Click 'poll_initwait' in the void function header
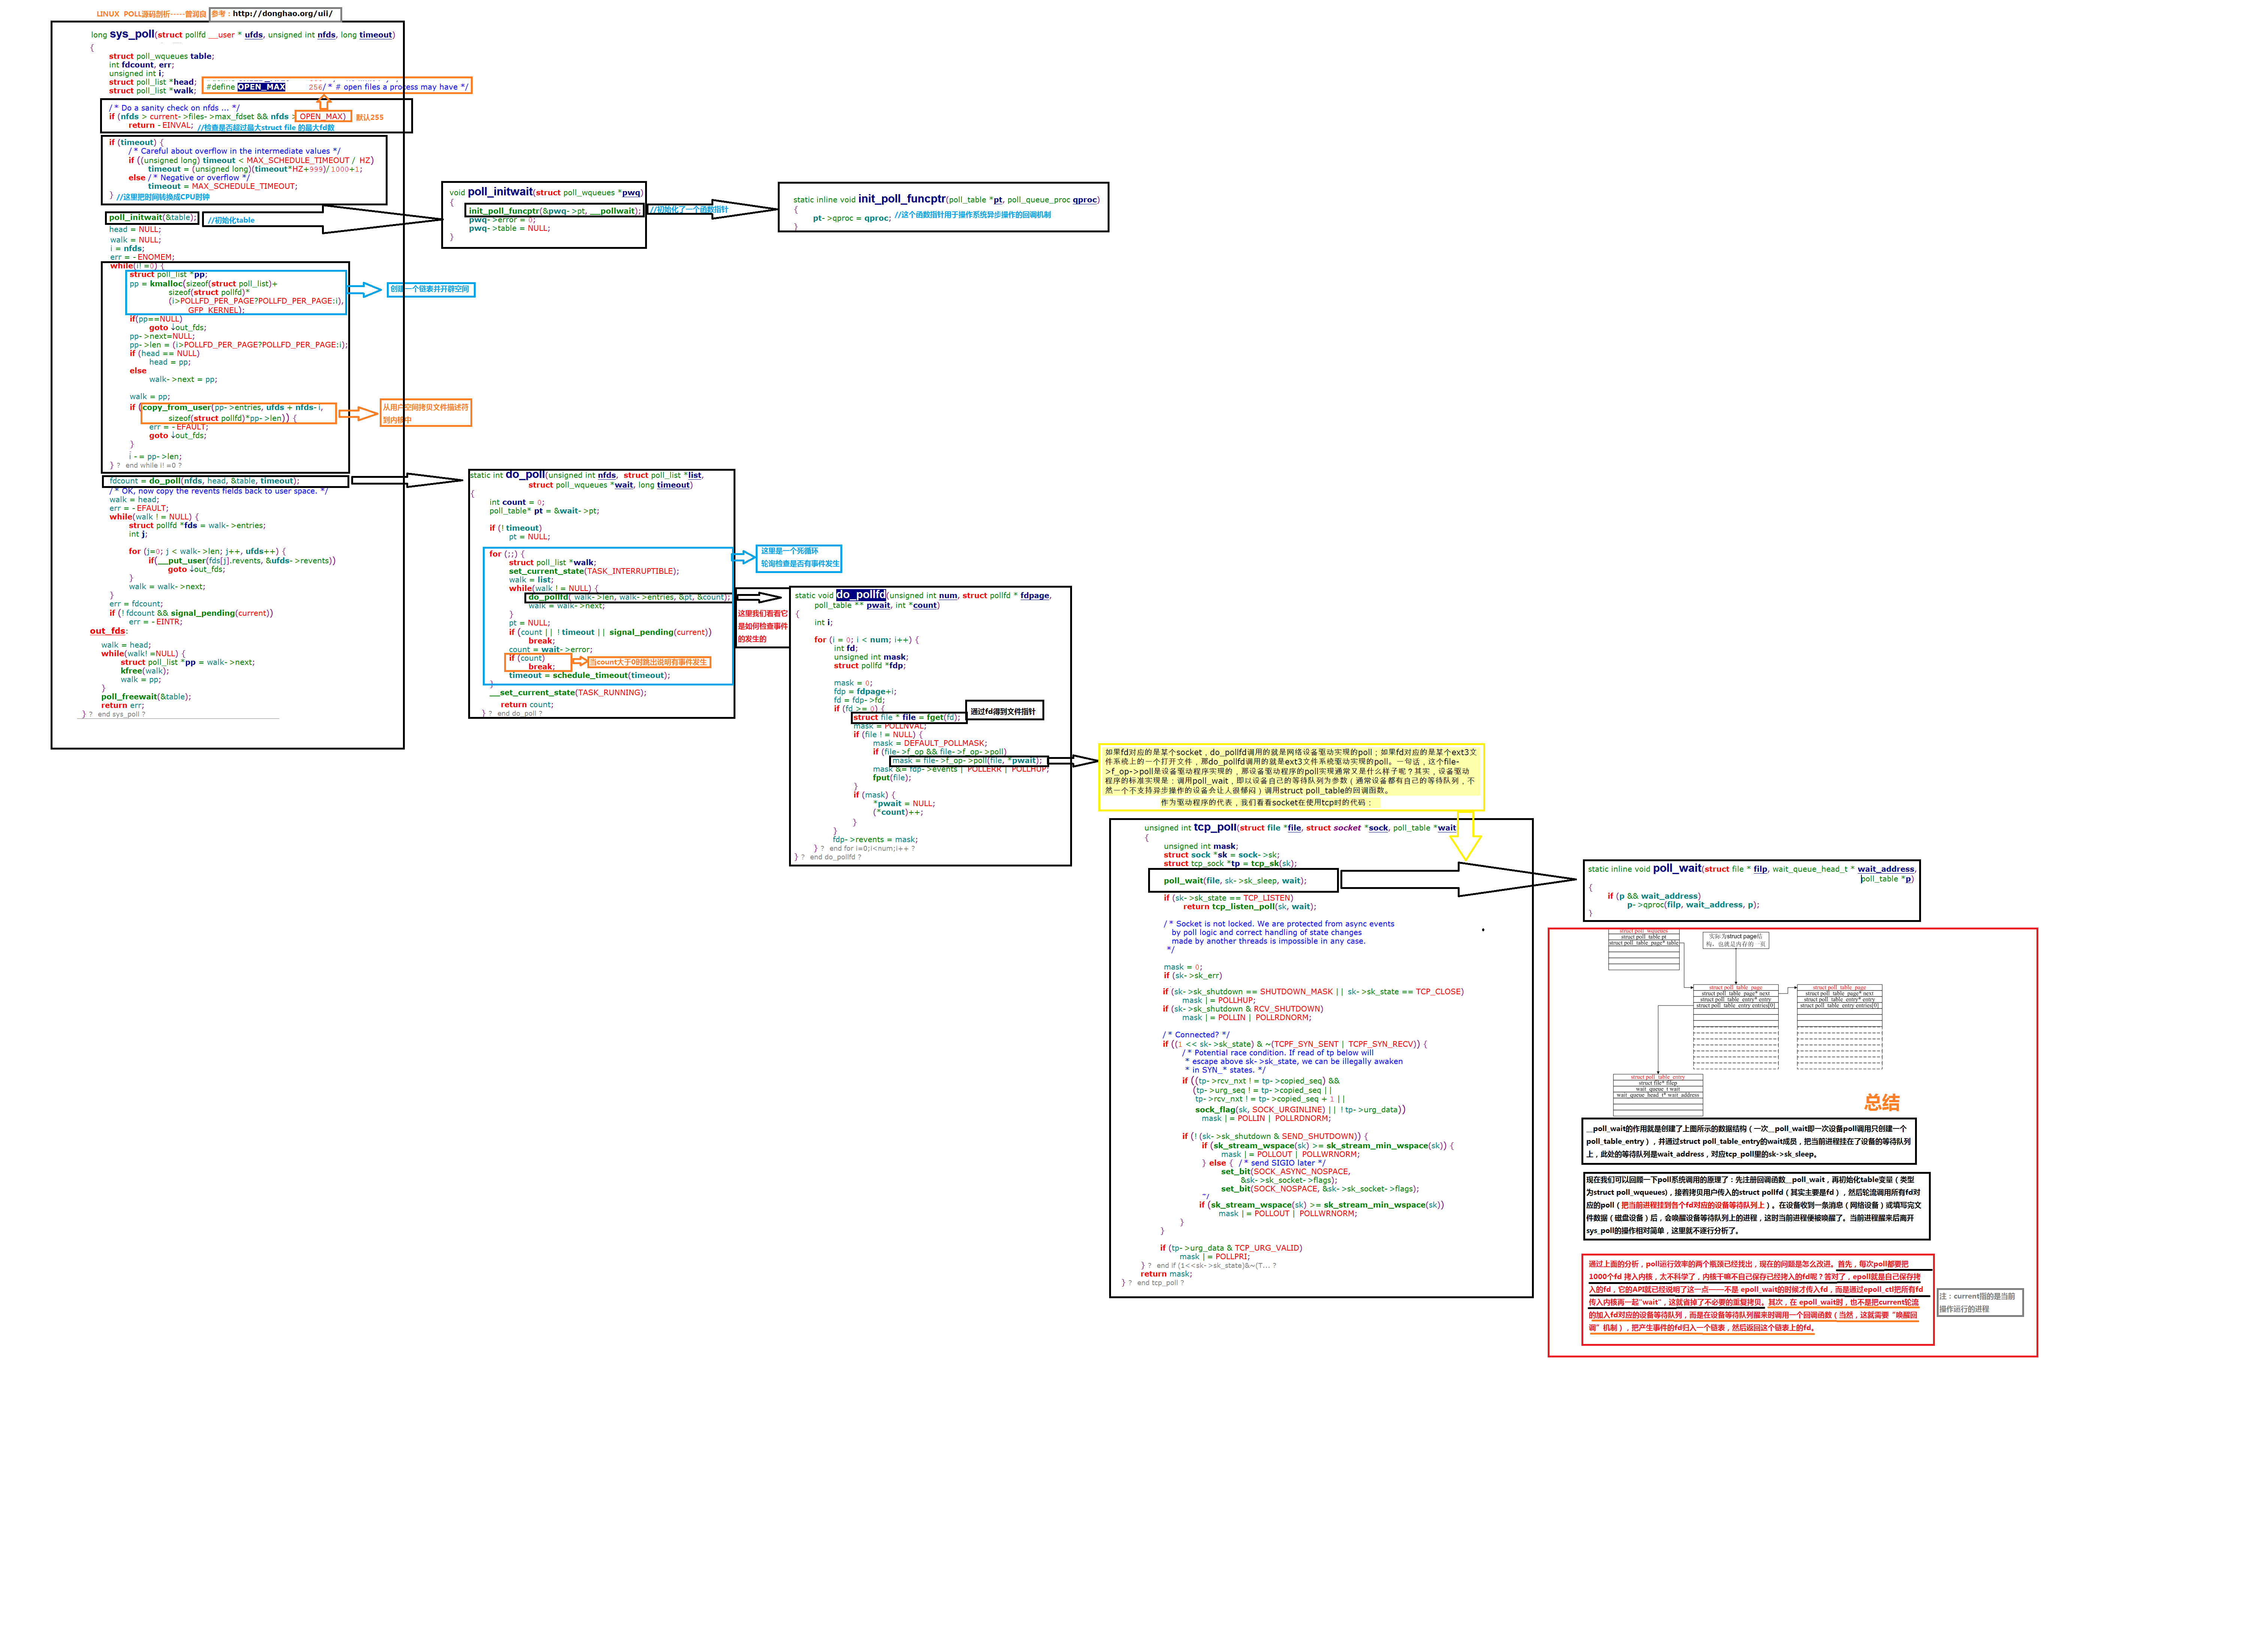2264x1652 pixels. (500, 192)
